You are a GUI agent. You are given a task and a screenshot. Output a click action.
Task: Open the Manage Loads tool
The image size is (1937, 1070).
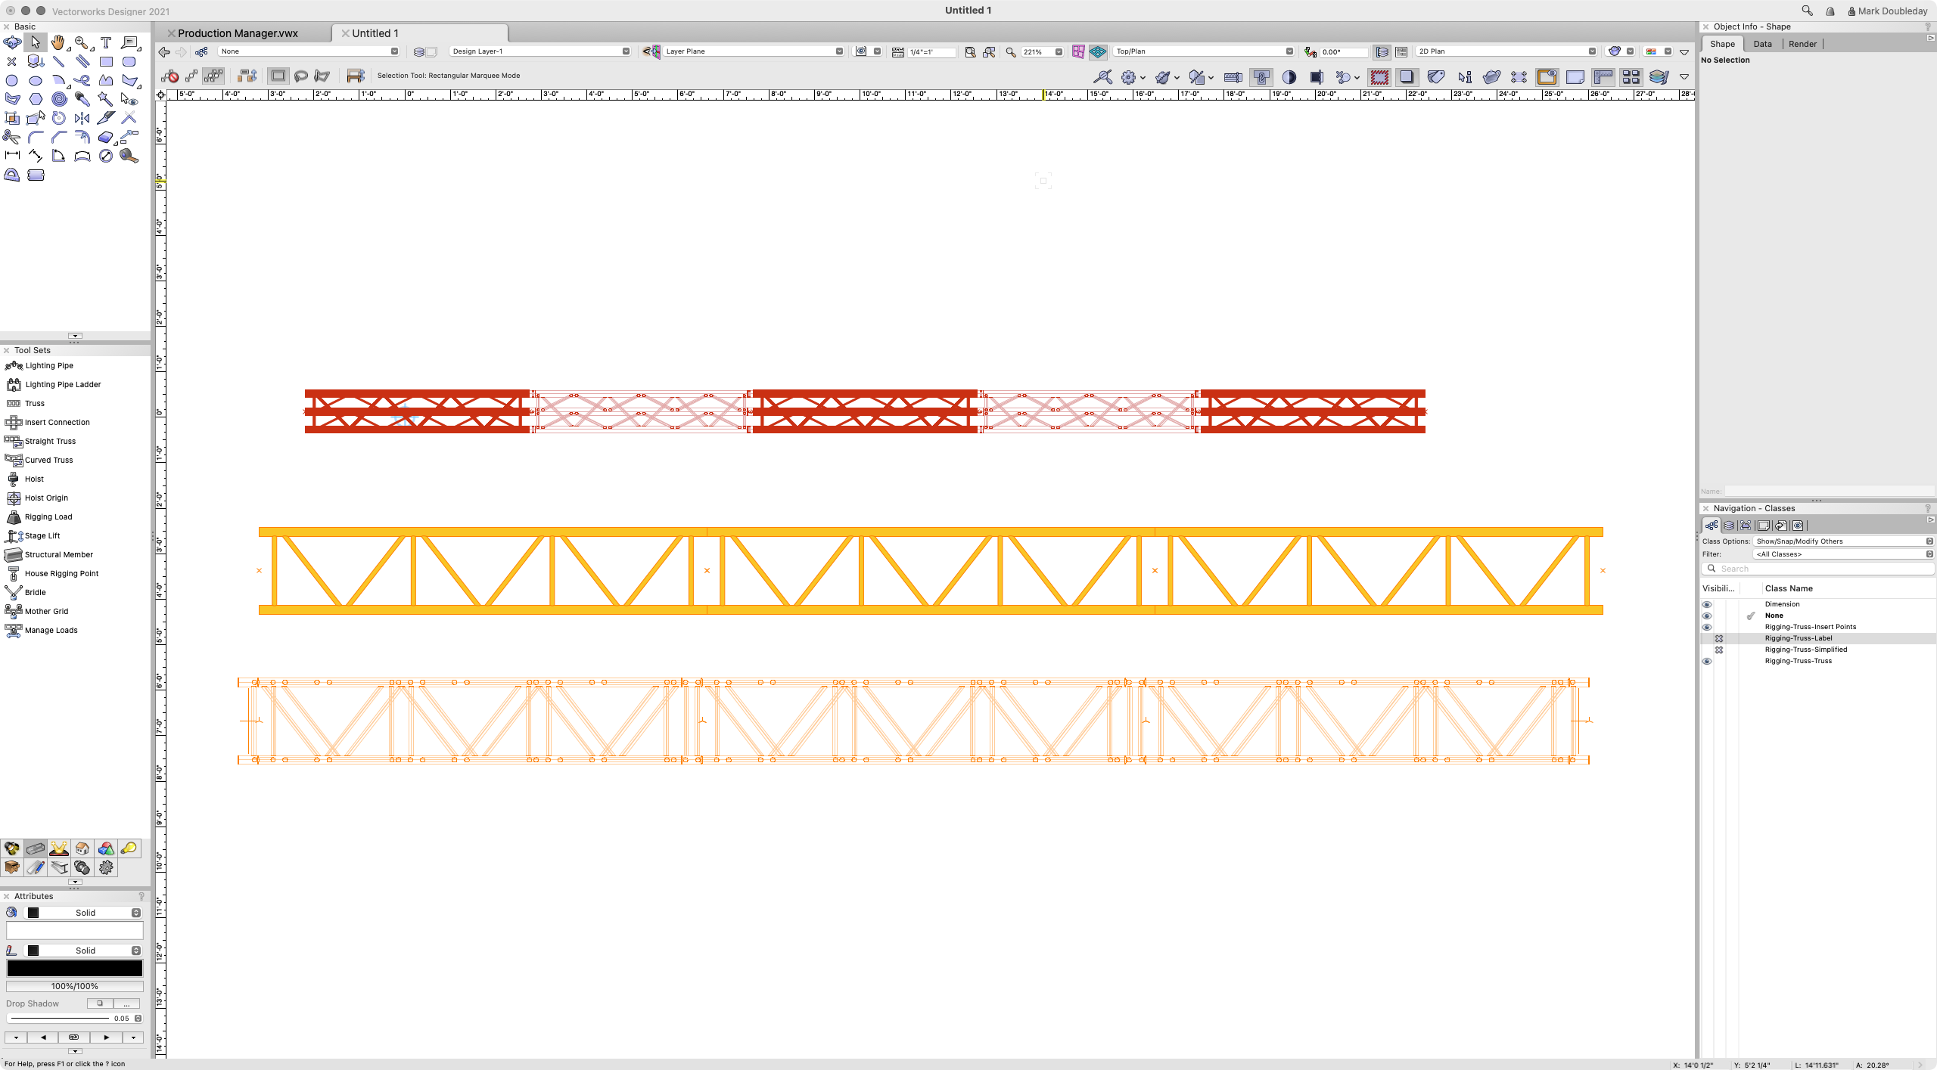pyautogui.click(x=51, y=629)
